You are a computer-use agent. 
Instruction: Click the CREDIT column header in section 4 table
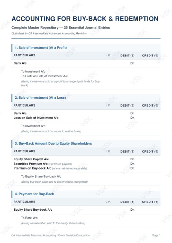coord(150,202)
